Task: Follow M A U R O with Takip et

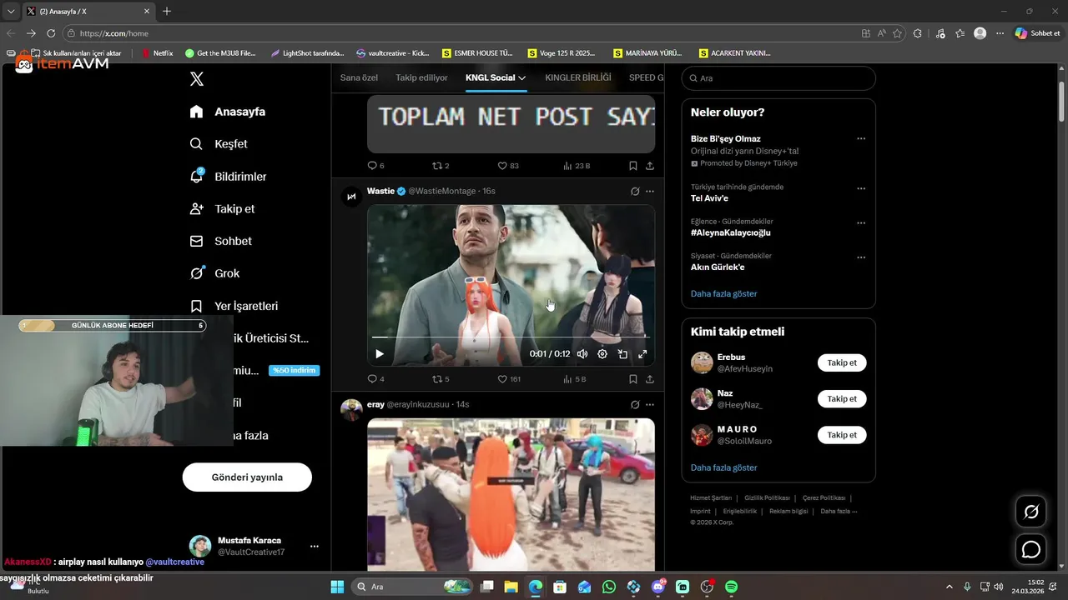Action: [842, 435]
